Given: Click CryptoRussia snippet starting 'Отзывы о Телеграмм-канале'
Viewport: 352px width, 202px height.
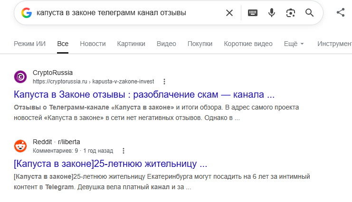Looking at the screenshot, I should 156,112.
